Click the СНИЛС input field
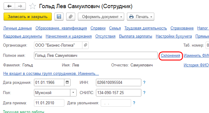Viewport: 209px width, 113px height. 118,93
